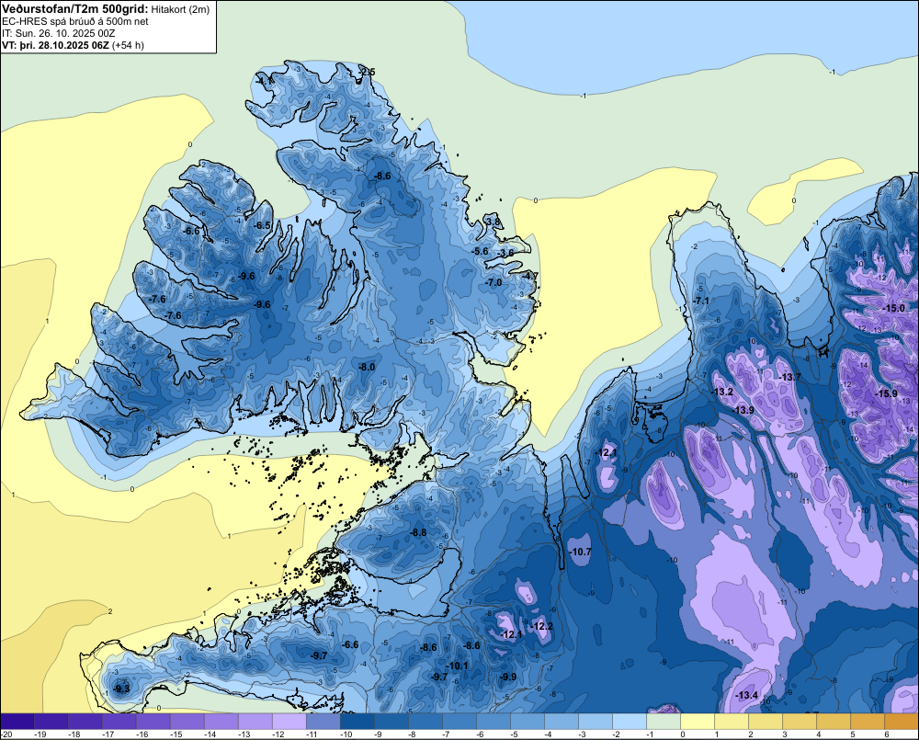Select the -3.8 coastal temperature label
This screenshot has width=919, height=740.
[493, 222]
